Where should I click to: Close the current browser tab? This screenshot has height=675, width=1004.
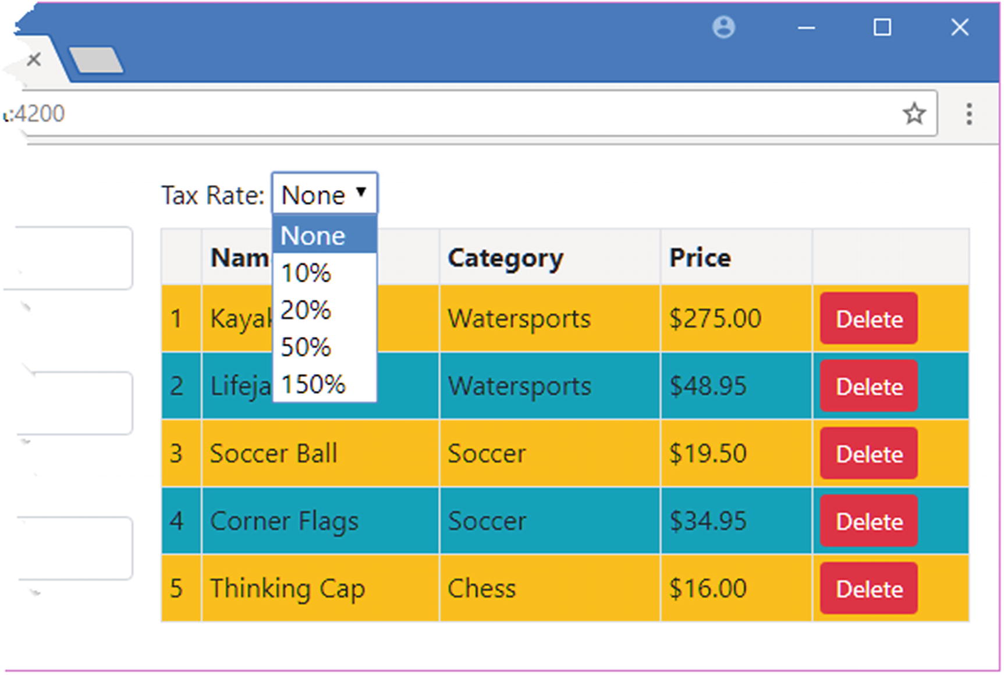tap(34, 59)
